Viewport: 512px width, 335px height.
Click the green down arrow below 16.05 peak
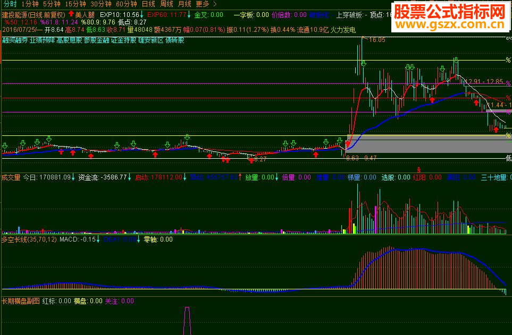364,64
